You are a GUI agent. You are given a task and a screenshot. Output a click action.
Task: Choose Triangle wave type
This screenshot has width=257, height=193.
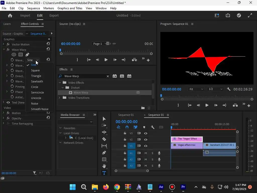(x=36, y=76)
